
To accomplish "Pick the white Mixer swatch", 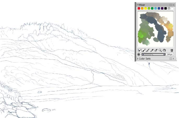I will tap(172, 8).
